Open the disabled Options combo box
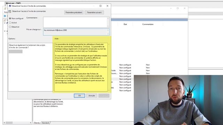Screen dimensions: 223x125 click(x=16, y=51)
